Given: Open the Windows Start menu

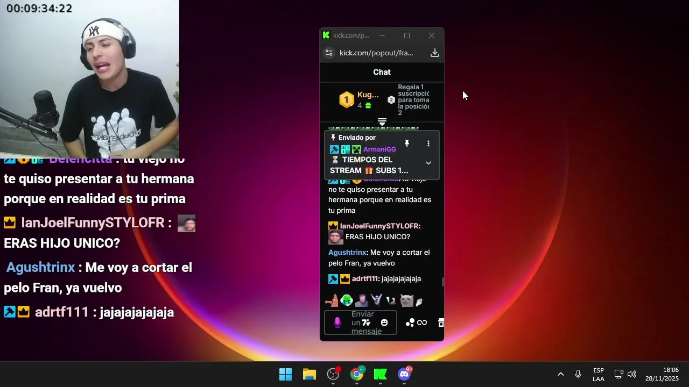Looking at the screenshot, I should [x=285, y=374].
